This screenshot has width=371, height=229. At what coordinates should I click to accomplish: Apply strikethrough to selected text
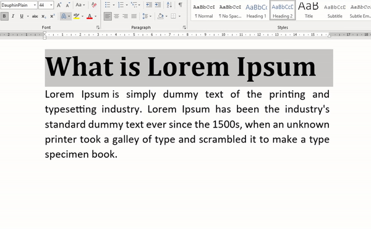[x=35, y=16]
